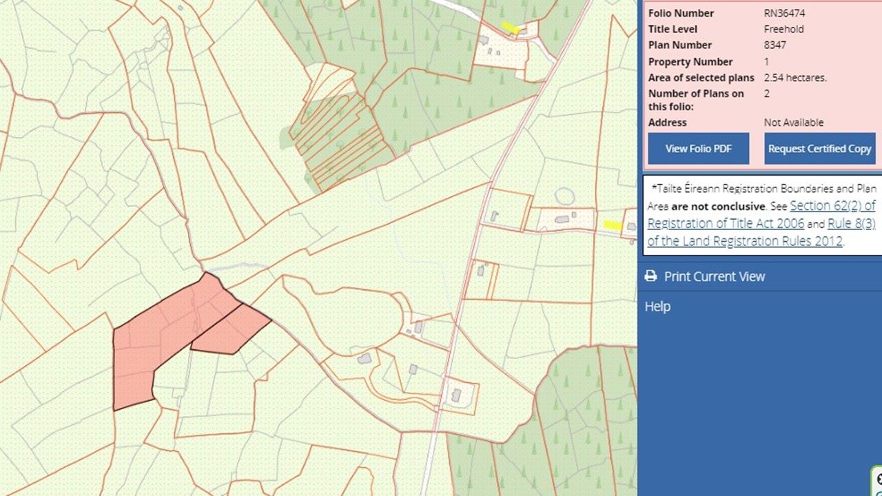This screenshot has height=496, width=882.
Task: Click the yellow road highlight near top of map
Action: point(511,28)
